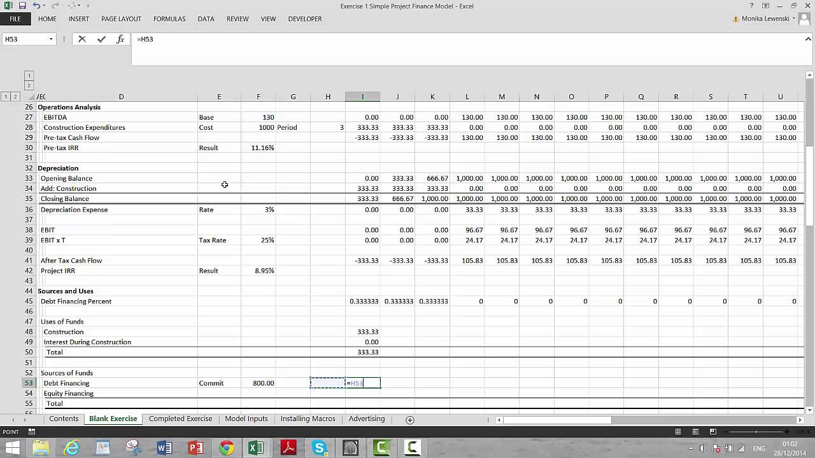Image resolution: width=815 pixels, height=458 pixels.
Task: Open PowerPoint from the taskbar
Action: (x=195, y=448)
